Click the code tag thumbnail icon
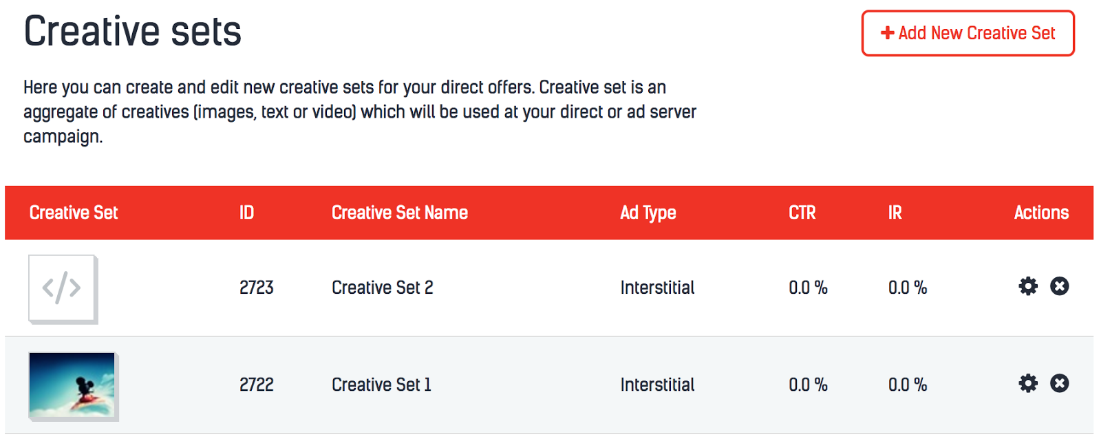 click(62, 288)
